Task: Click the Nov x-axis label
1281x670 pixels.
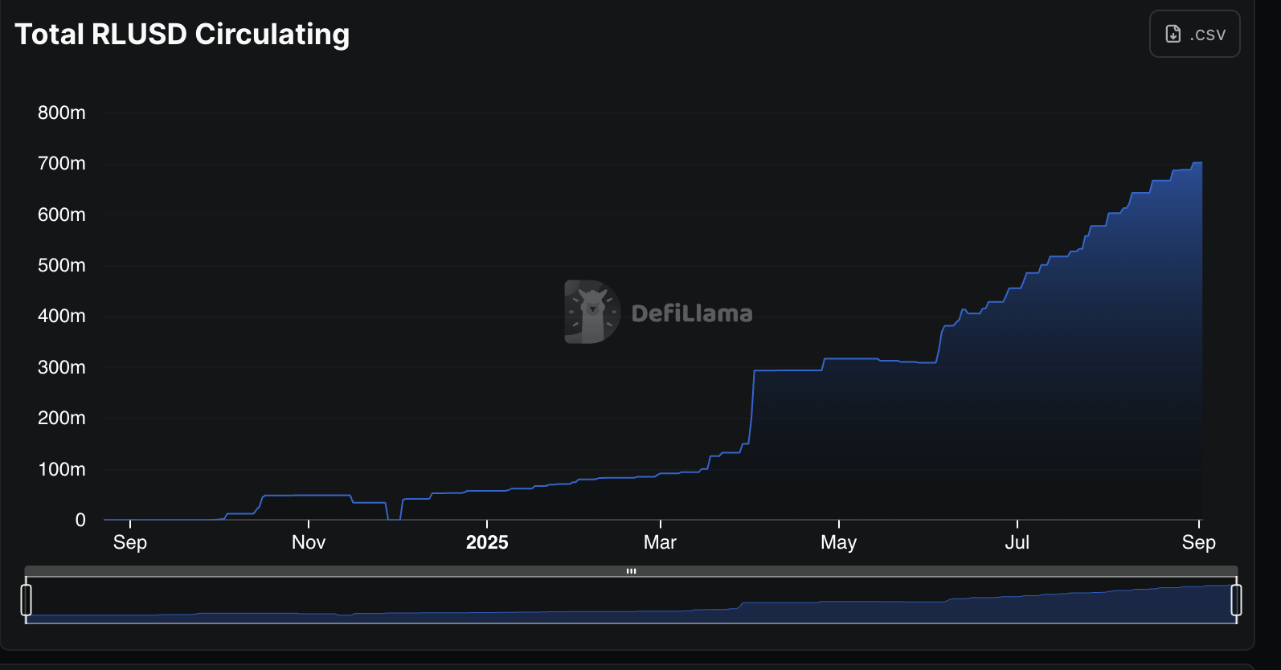Action: [309, 542]
